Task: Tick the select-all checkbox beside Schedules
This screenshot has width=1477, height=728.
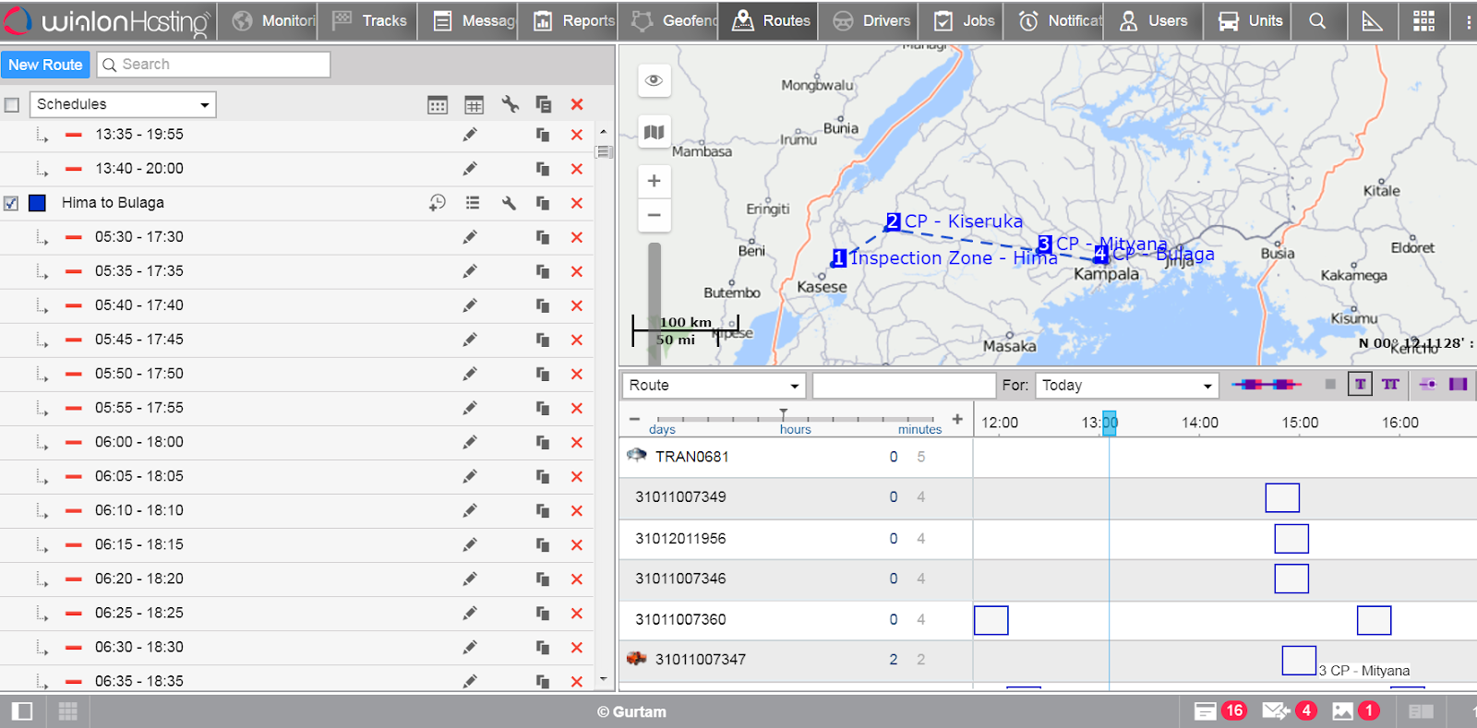Action: [x=12, y=105]
